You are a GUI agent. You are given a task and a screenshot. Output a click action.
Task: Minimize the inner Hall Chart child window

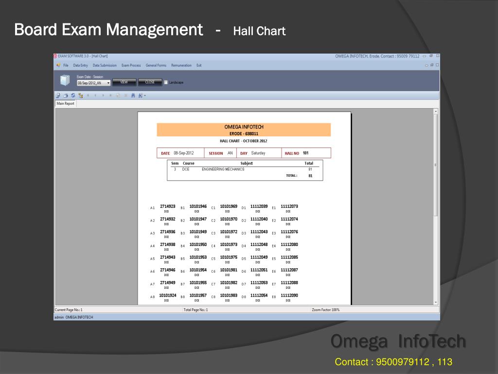pyautogui.click(x=427, y=65)
